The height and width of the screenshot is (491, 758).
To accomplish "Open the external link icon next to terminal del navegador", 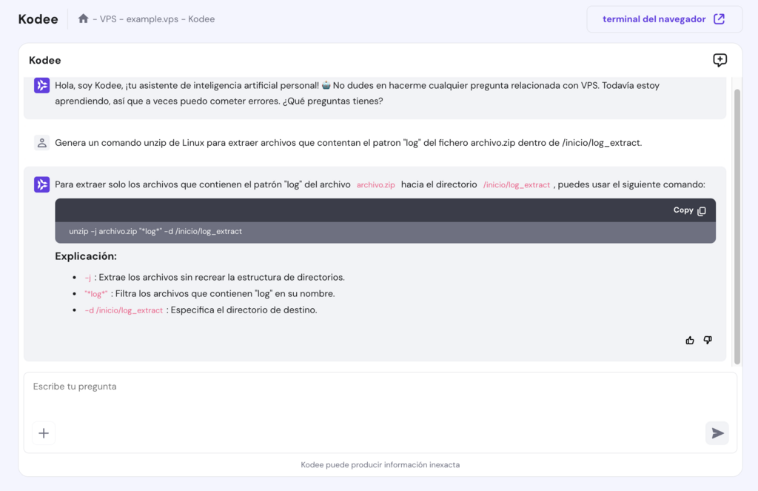I will (719, 19).
